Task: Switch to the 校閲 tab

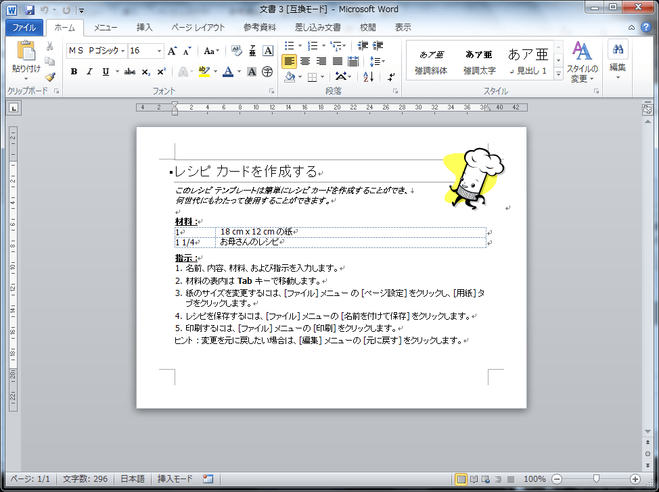Action: (367, 28)
